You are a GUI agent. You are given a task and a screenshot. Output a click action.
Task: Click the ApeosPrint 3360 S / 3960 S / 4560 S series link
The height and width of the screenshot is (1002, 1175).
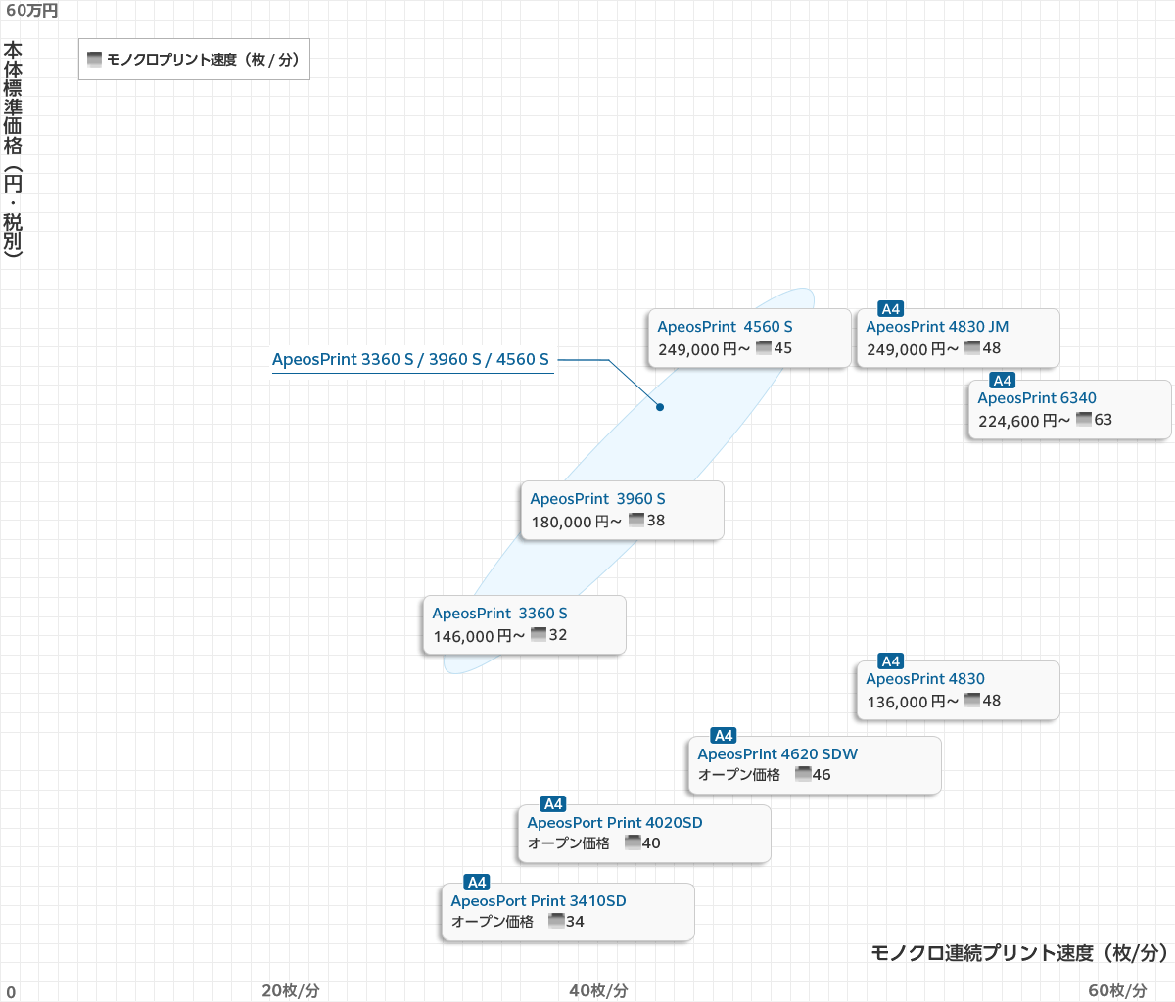point(410,359)
